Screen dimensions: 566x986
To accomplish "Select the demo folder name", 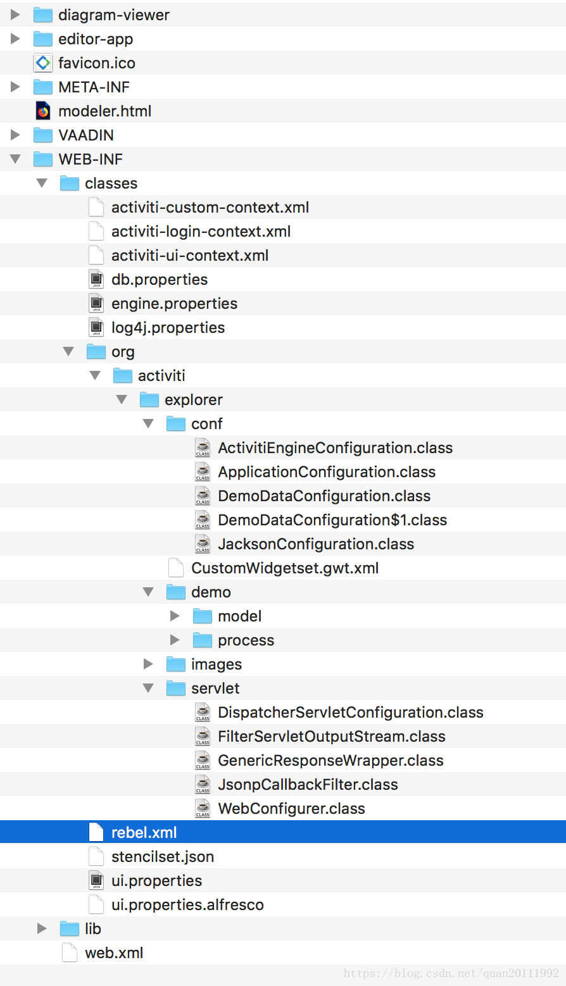I will [211, 592].
